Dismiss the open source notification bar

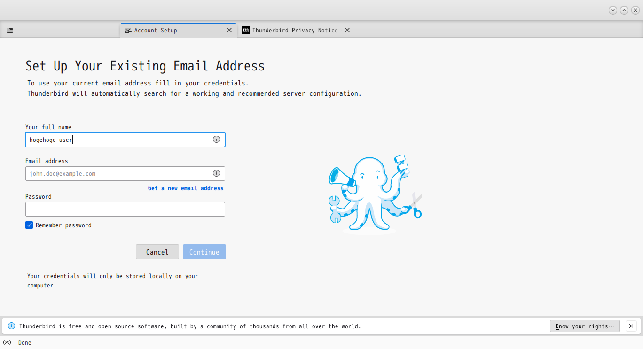pyautogui.click(x=631, y=326)
